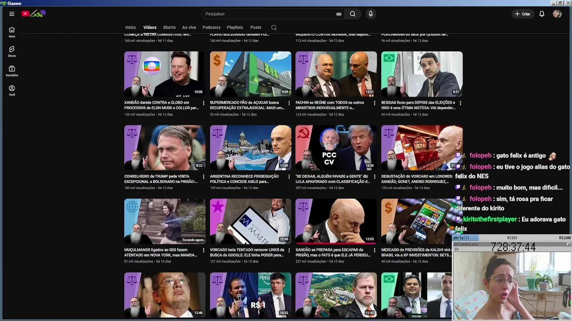
Task: Play Elon Musk and Globo thumbnail video
Action: pyautogui.click(x=165, y=74)
